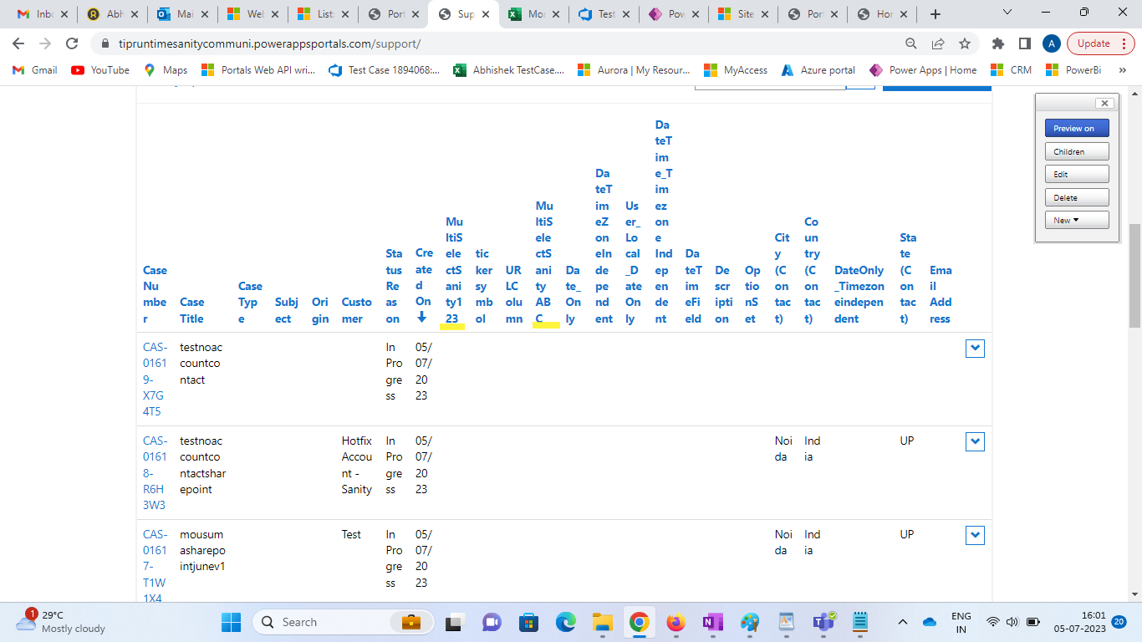Open action dropdown for mousumasharepointjunev1 row
Viewport: 1142px width, 642px height.
[x=975, y=535]
